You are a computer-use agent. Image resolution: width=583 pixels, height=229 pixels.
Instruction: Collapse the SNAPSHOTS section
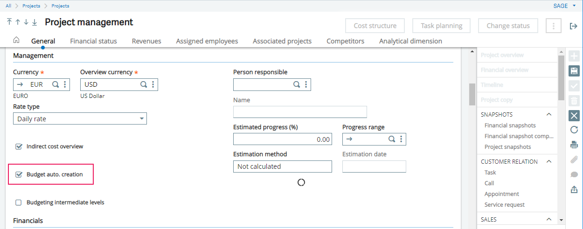pos(549,114)
